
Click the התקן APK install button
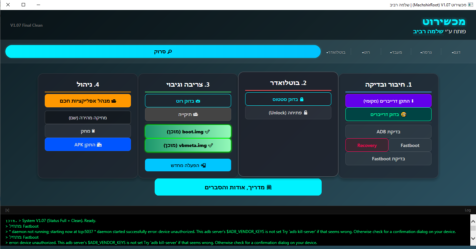coord(88,145)
